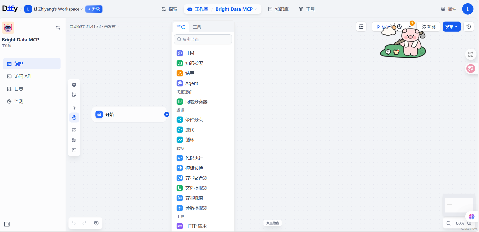Click the maximize canvas toolbar icon
The width and height of the screenshot is (479, 232).
pyautogui.click(x=74, y=150)
